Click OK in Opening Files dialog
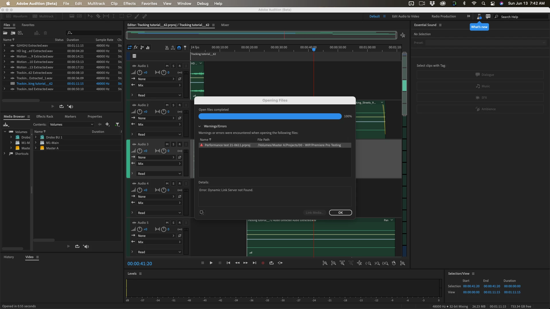The image size is (550, 309). 340,213
